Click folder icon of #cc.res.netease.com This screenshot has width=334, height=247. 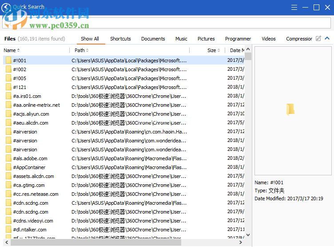[8, 194]
